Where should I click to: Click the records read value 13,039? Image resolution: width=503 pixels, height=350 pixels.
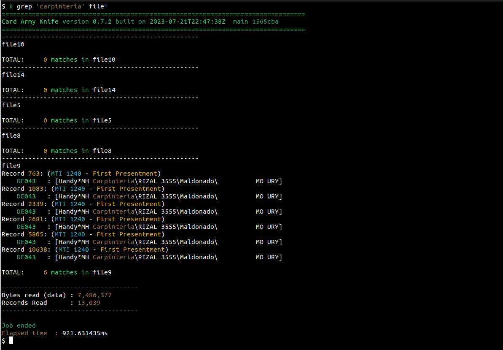click(x=89, y=303)
